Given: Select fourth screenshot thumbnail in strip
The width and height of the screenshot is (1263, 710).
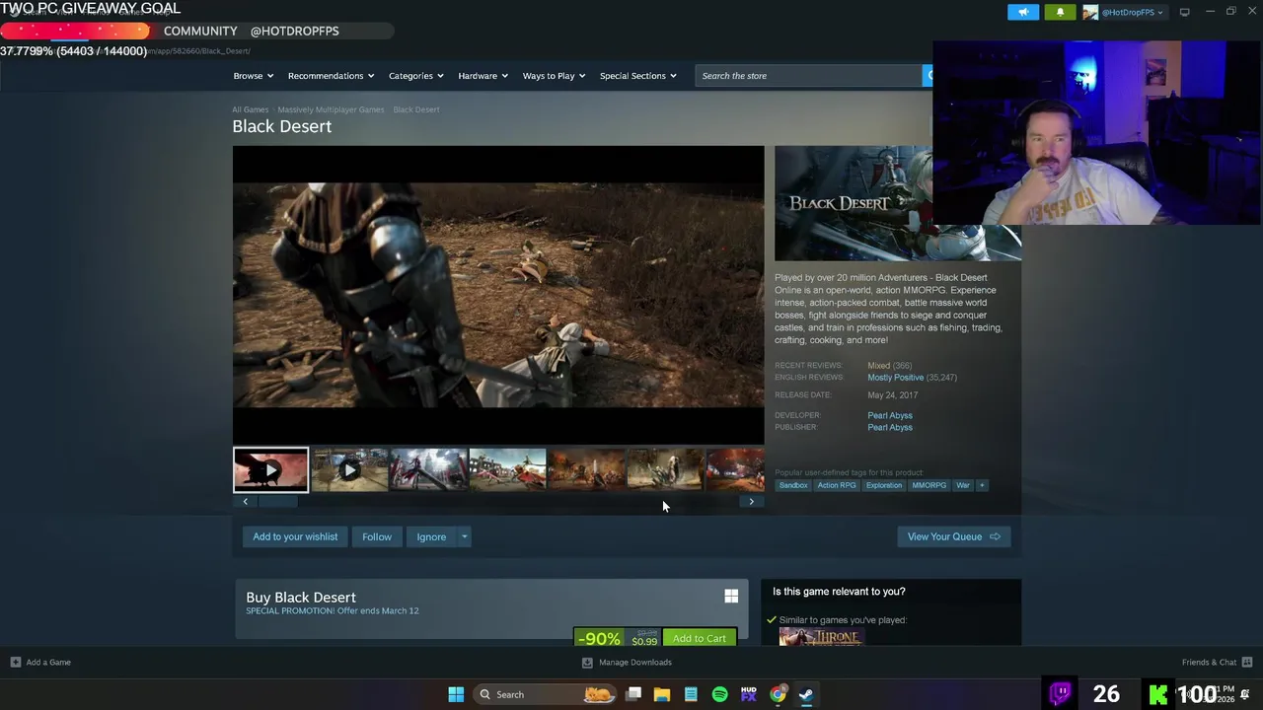Looking at the screenshot, I should pyautogui.click(x=507, y=469).
